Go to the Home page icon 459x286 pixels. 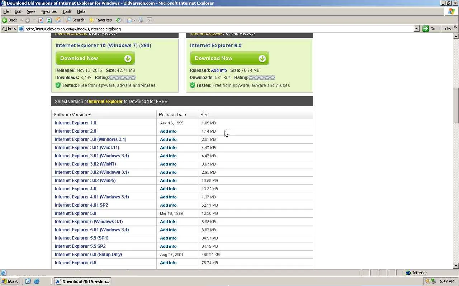(x=58, y=20)
